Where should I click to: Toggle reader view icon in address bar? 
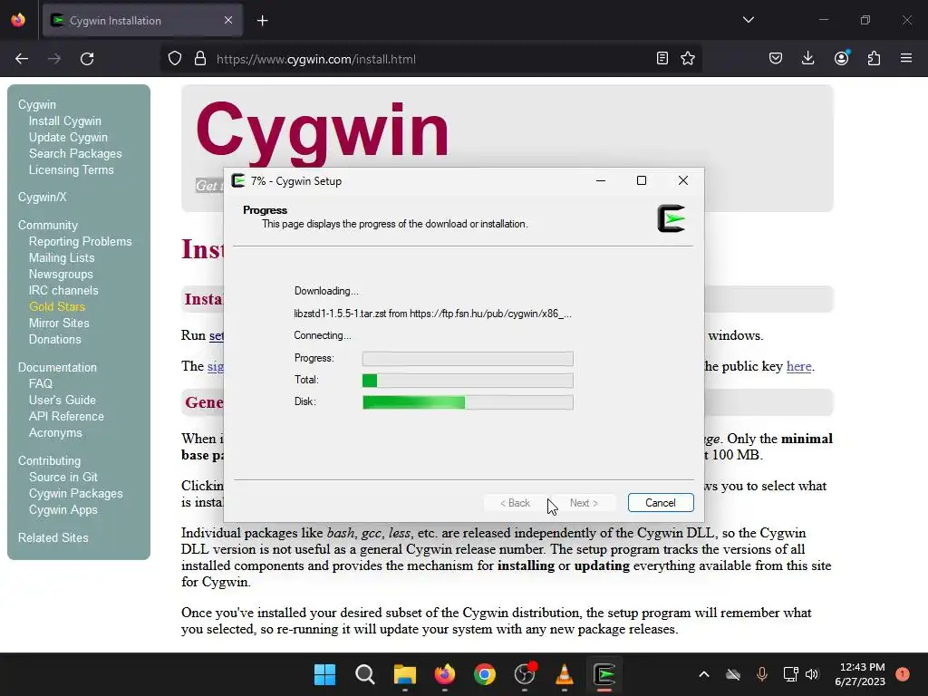pyautogui.click(x=662, y=58)
